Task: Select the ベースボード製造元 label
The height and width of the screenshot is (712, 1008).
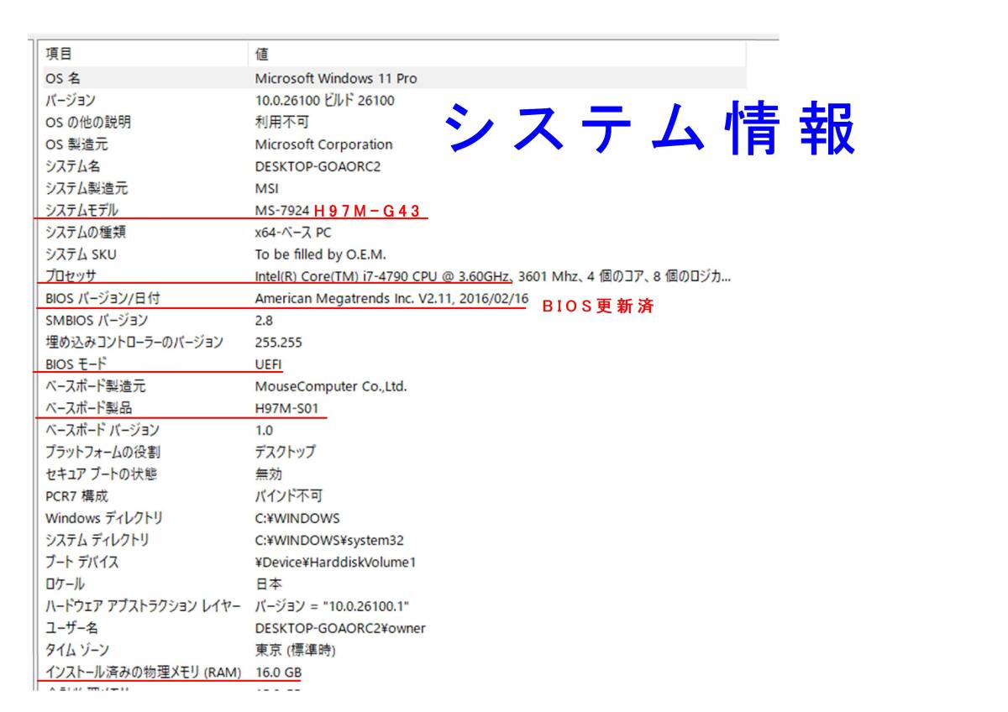Action: pyautogui.click(x=95, y=386)
